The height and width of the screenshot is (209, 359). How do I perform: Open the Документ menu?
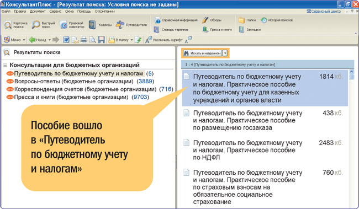point(38,11)
